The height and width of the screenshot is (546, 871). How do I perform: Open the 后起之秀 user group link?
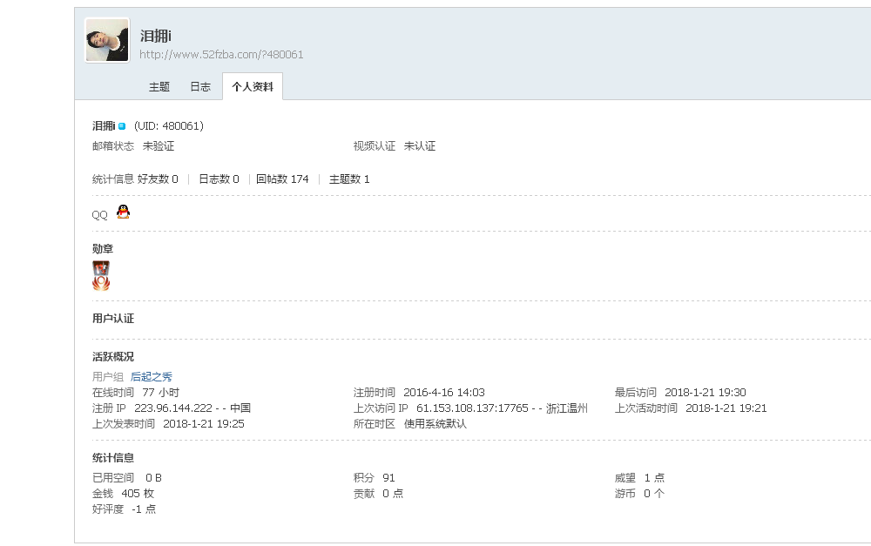click(x=152, y=377)
